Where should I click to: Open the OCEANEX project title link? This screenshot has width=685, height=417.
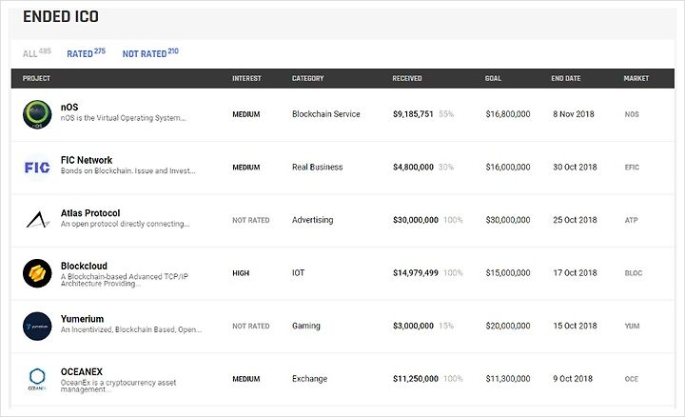click(x=82, y=371)
